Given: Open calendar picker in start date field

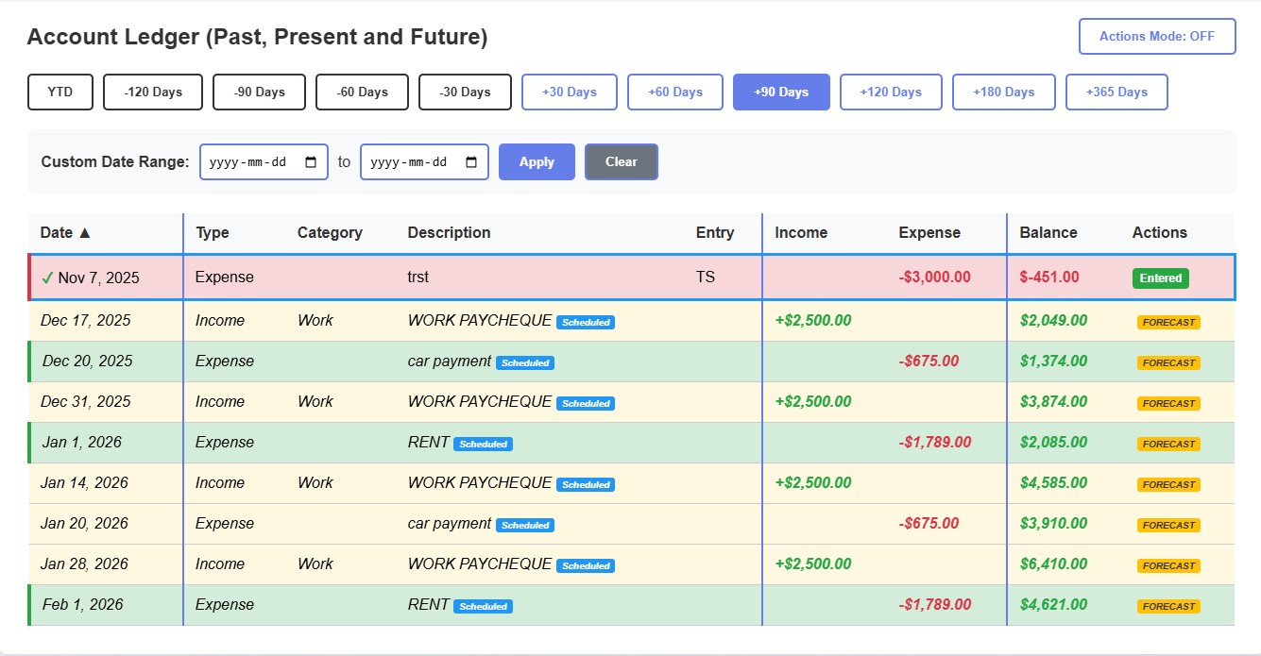Looking at the screenshot, I should pos(311,162).
